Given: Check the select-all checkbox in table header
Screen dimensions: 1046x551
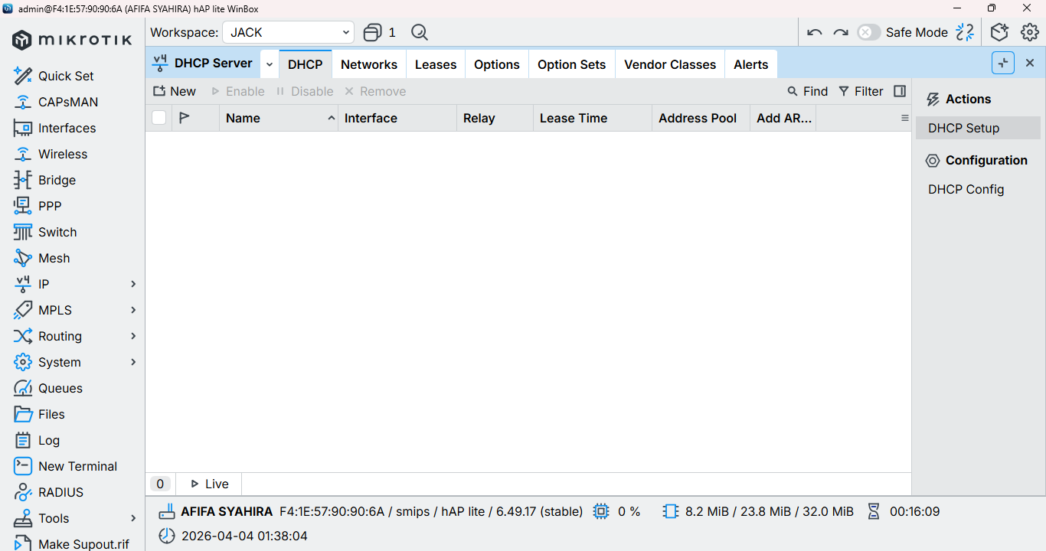Looking at the screenshot, I should click(159, 118).
